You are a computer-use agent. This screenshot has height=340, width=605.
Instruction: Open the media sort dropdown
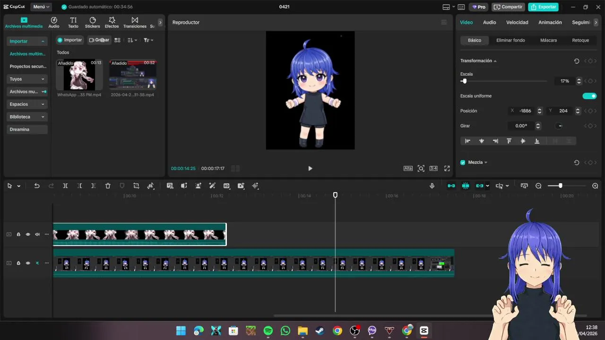(132, 40)
